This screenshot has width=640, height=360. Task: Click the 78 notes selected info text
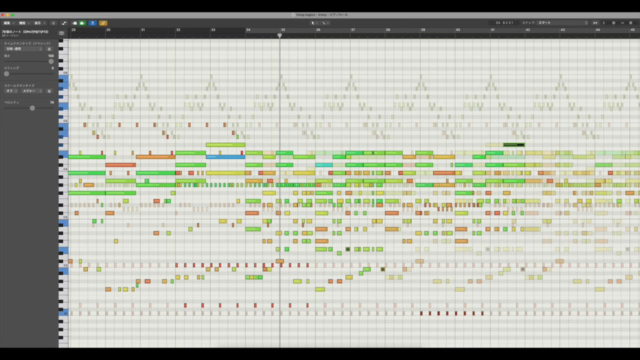[25, 31]
